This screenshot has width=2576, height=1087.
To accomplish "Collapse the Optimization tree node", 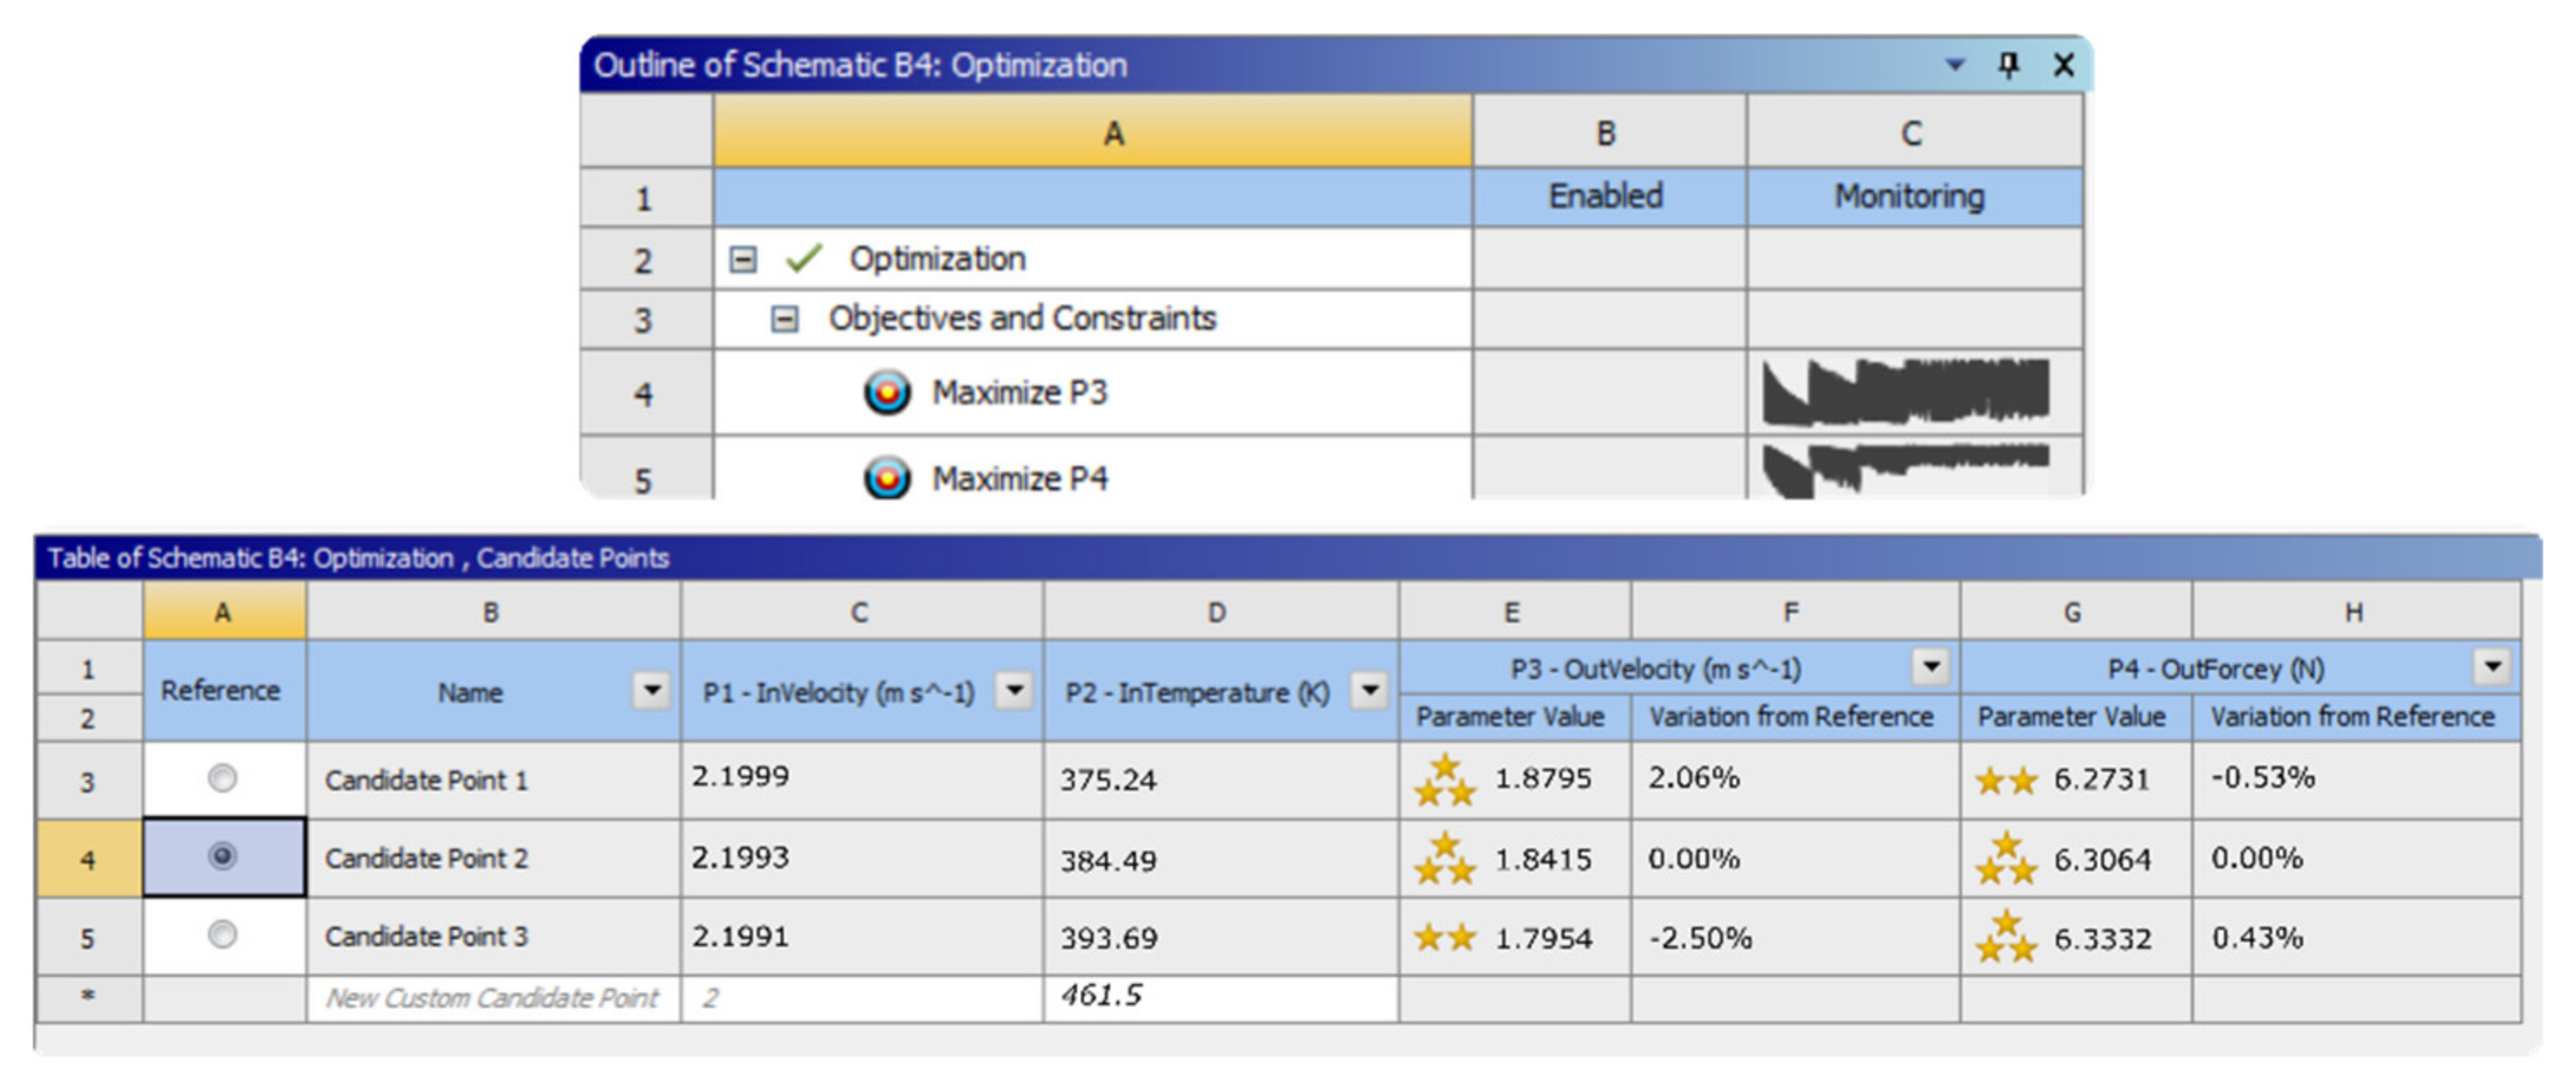I will coord(743,260).
